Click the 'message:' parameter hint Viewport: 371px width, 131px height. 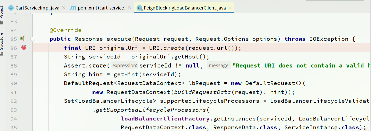click(x=219, y=66)
